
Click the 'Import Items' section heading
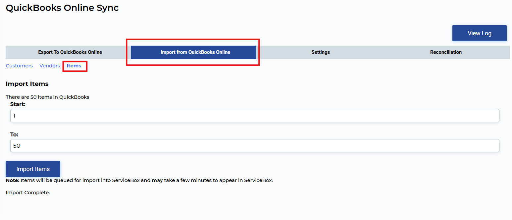[27, 84]
